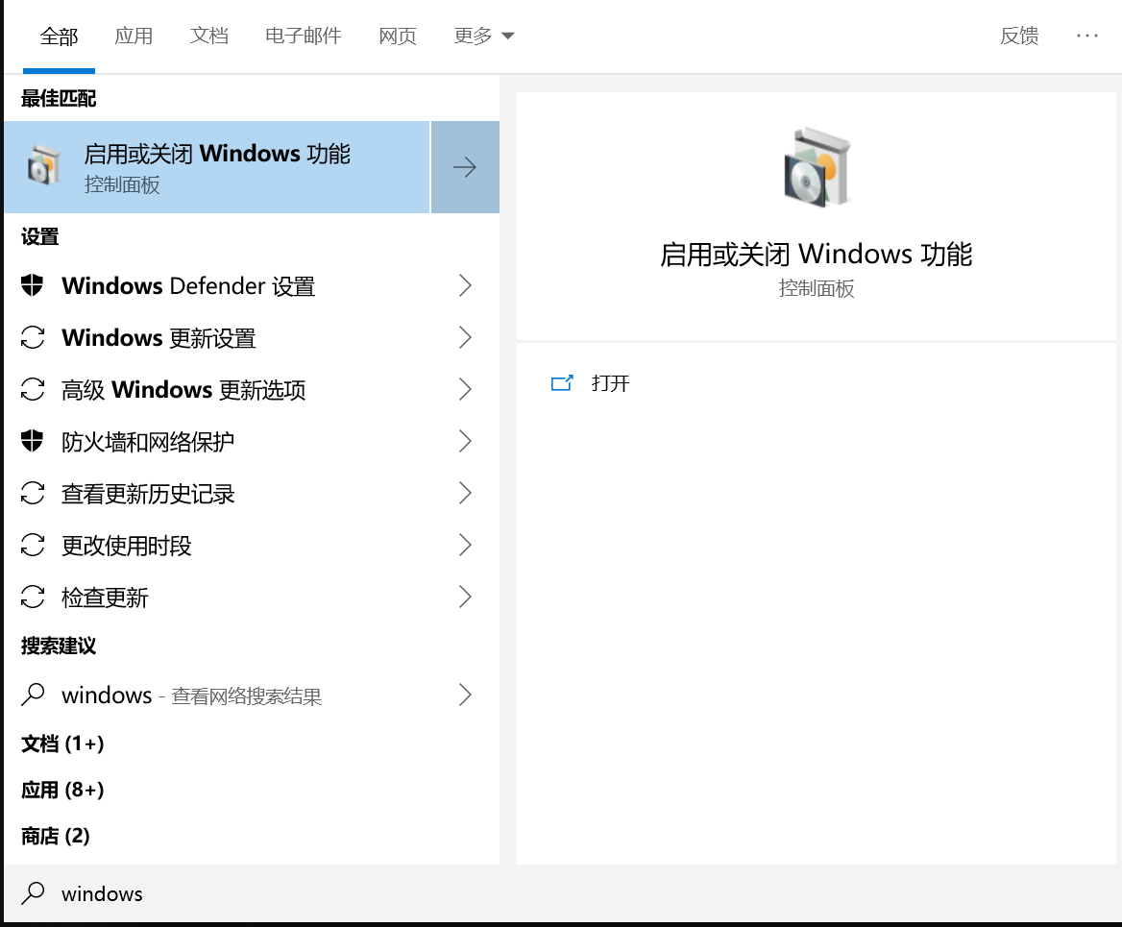Viewport: 1122px width, 927px height.
Task: Expand the best match arrow for Windows 功能
Action: point(465,167)
